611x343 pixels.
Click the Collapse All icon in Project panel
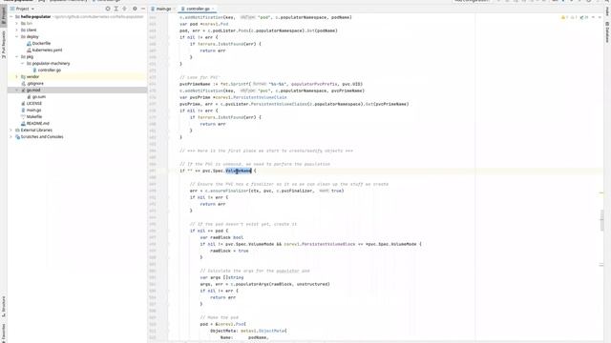point(124,9)
